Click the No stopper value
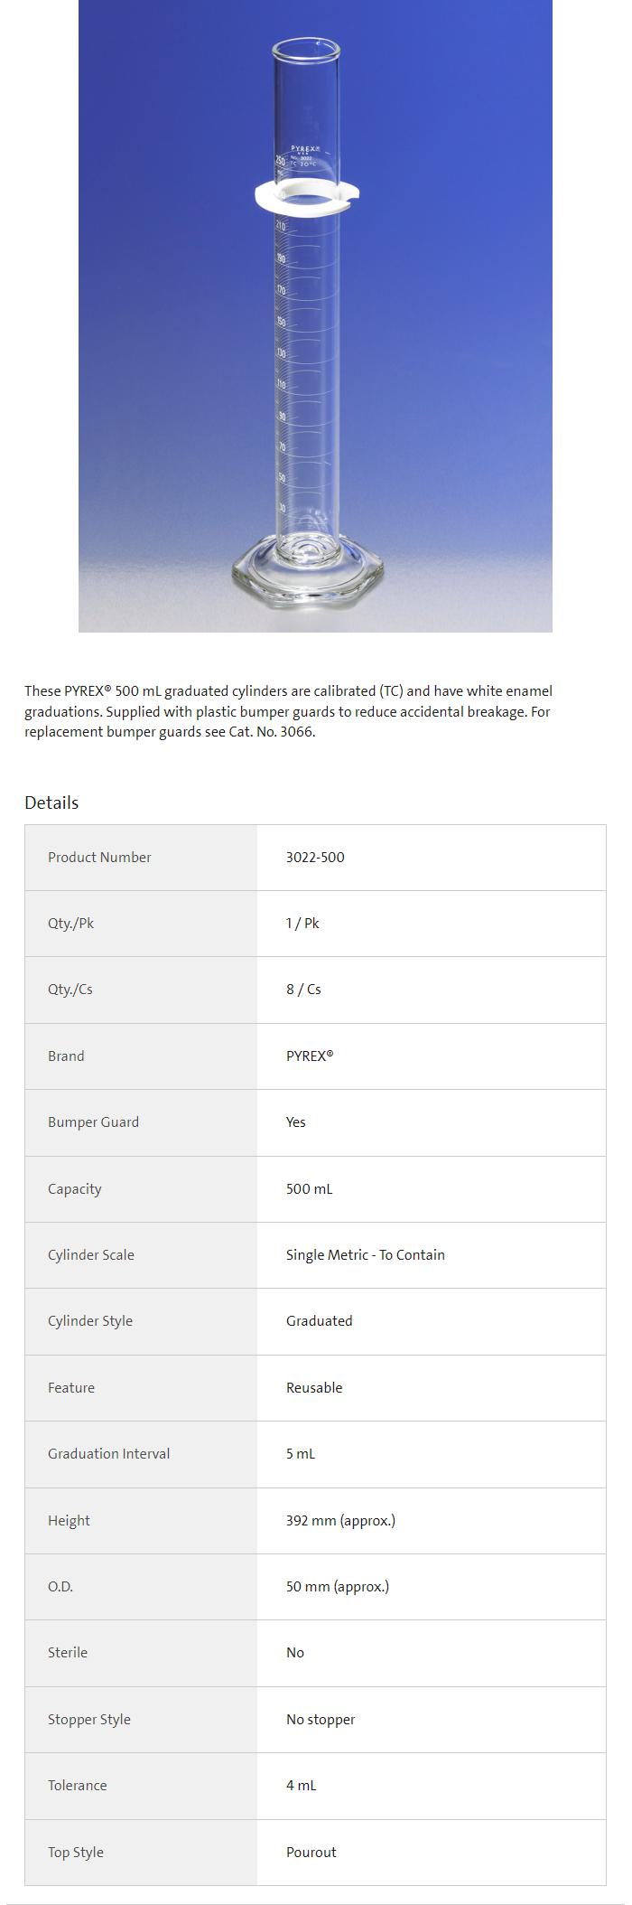The height and width of the screenshot is (1905, 632). pos(321,1719)
